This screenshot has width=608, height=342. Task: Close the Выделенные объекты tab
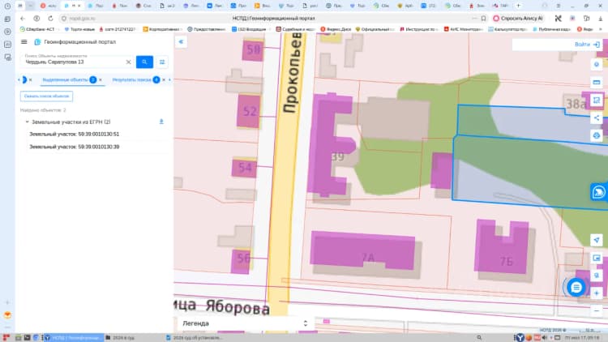(101, 80)
